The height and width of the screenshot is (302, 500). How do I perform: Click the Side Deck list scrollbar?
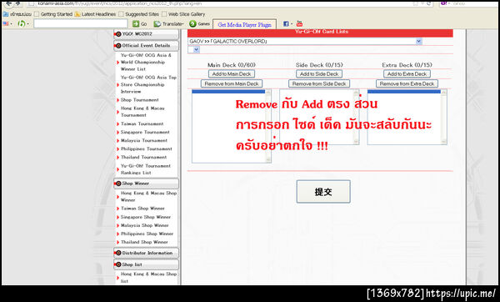(x=356, y=117)
